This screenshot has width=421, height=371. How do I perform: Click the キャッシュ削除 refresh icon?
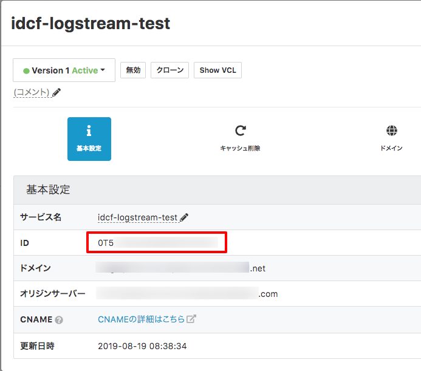[x=240, y=131]
